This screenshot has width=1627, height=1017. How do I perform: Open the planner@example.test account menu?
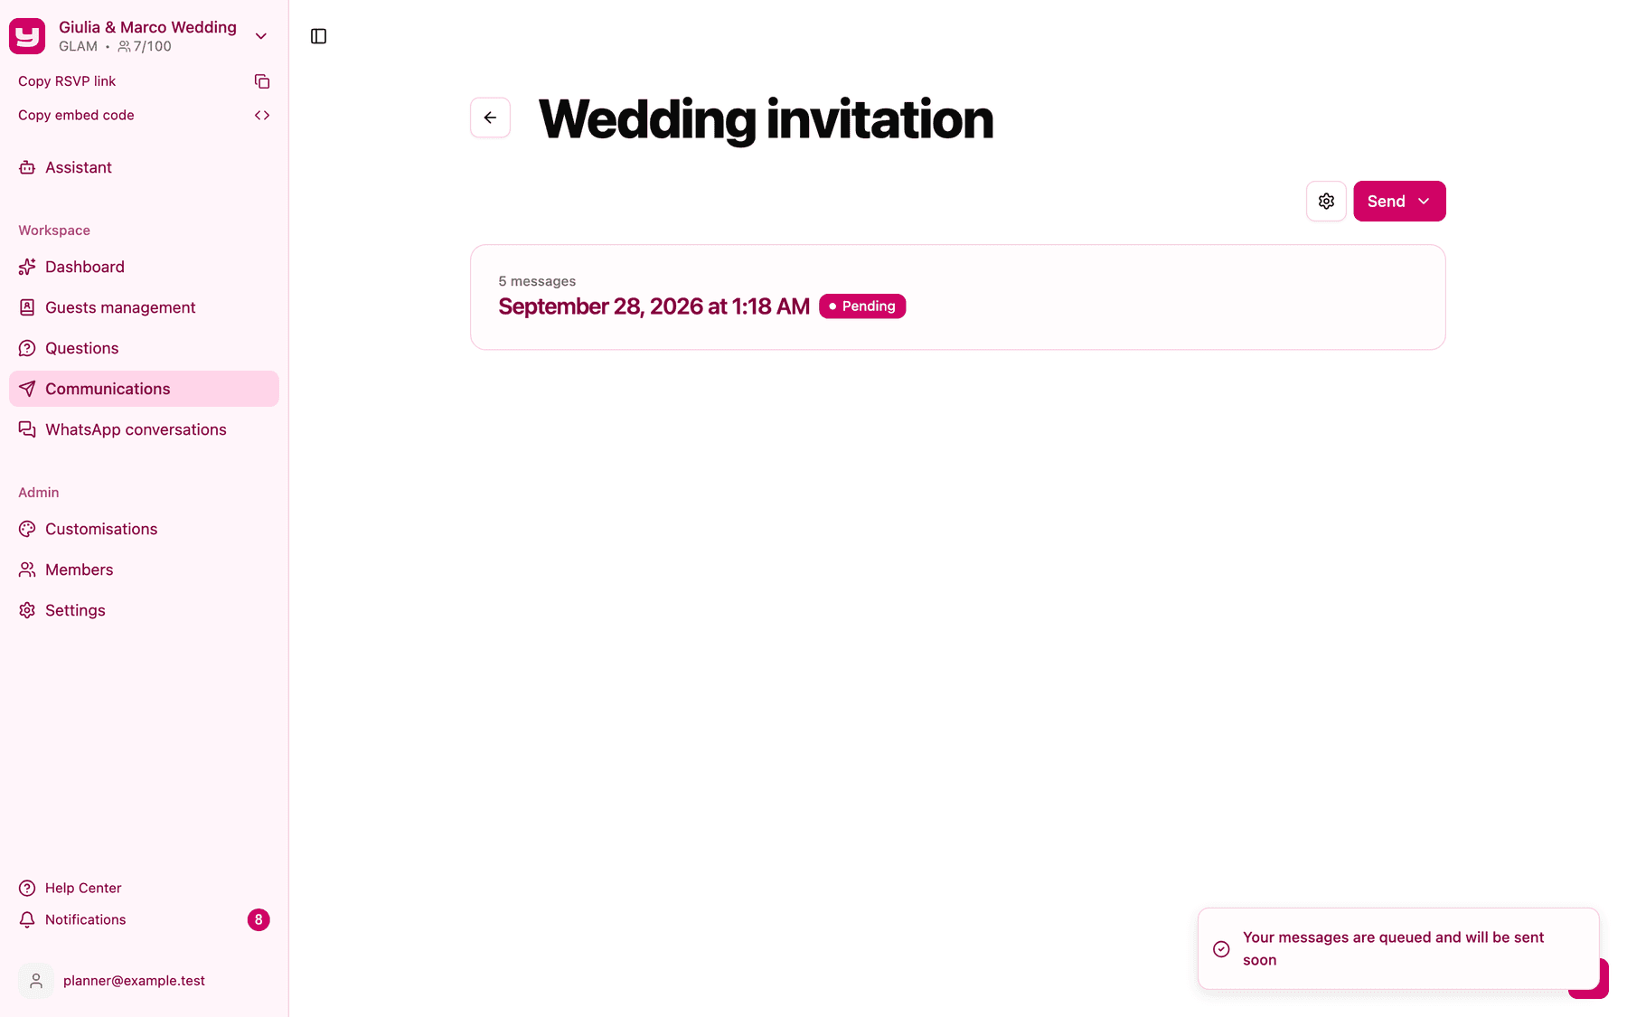point(145,981)
